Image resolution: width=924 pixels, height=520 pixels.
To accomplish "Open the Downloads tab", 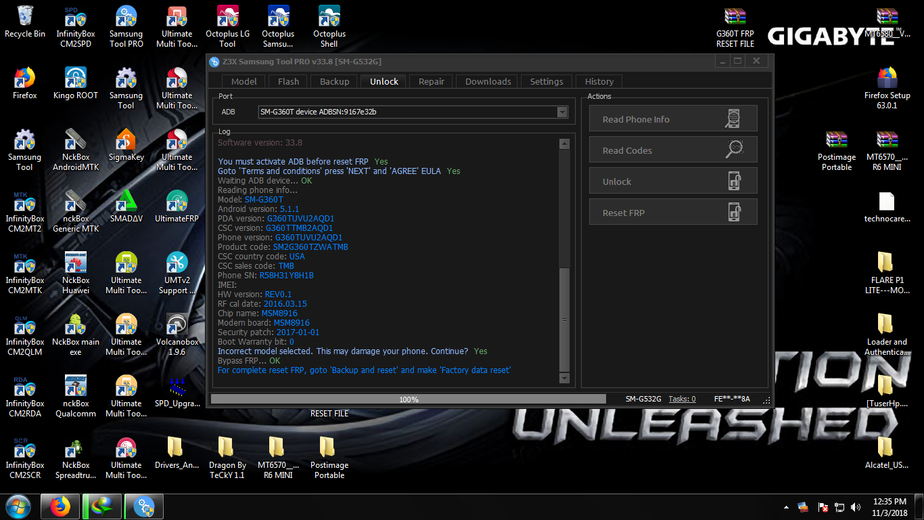I will [x=488, y=81].
